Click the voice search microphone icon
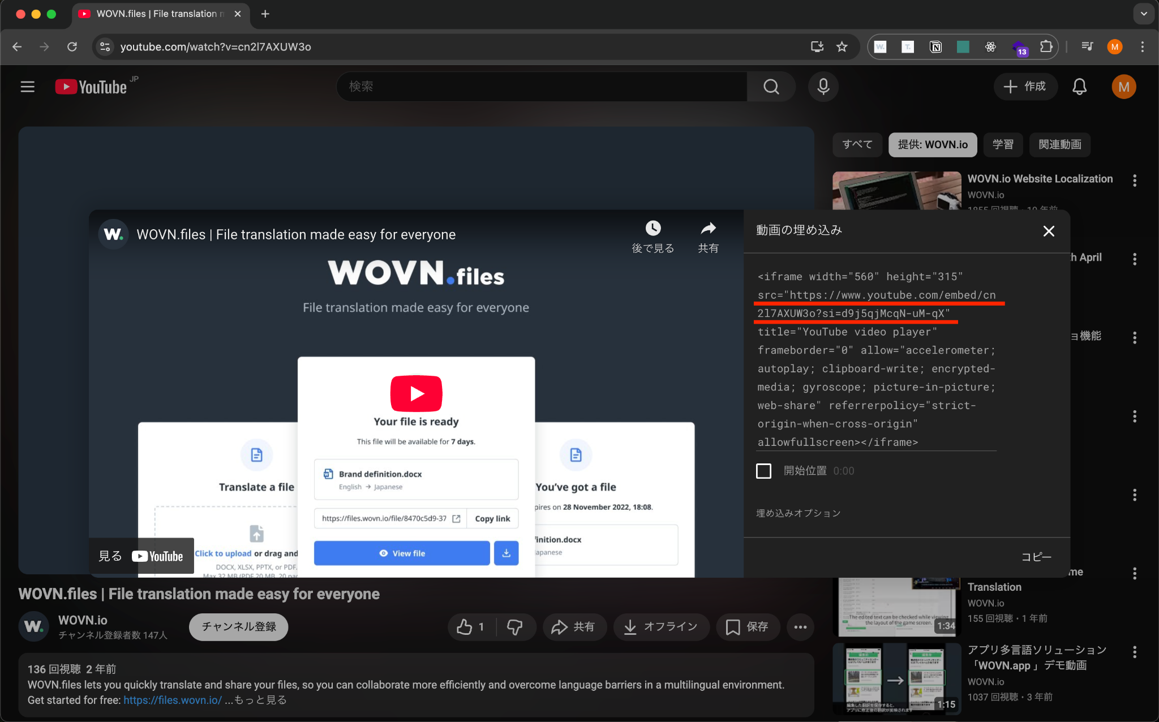Viewport: 1159px width, 722px height. click(823, 87)
